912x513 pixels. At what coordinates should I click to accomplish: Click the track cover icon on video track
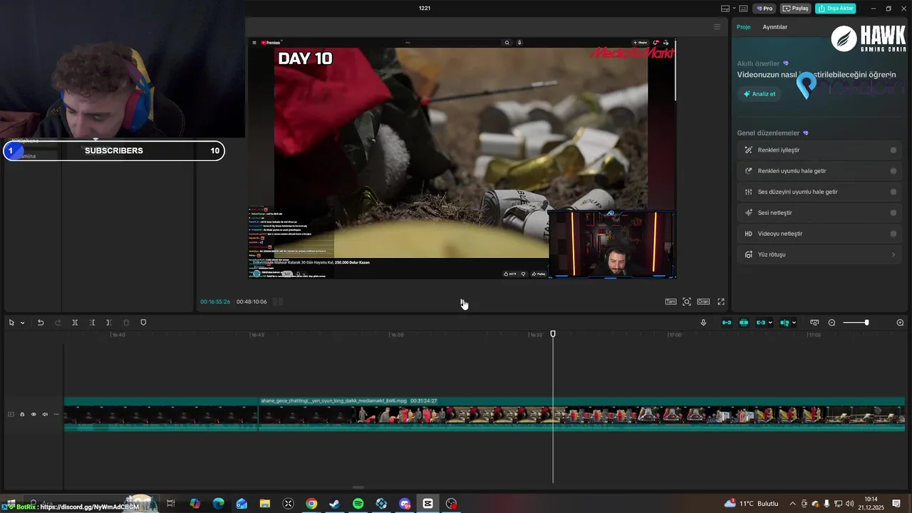click(11, 414)
